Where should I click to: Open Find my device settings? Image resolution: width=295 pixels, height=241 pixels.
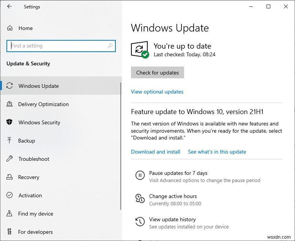tap(36, 214)
